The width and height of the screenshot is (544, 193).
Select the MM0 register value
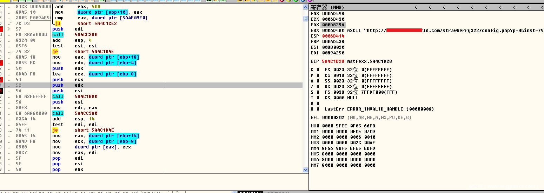tap(349, 126)
